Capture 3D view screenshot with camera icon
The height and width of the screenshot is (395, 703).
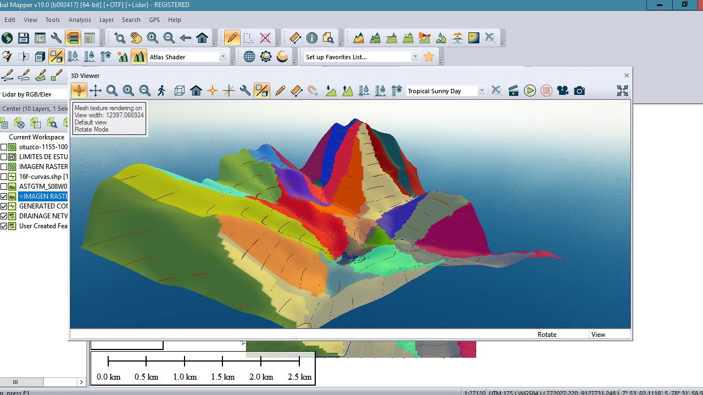click(x=579, y=91)
